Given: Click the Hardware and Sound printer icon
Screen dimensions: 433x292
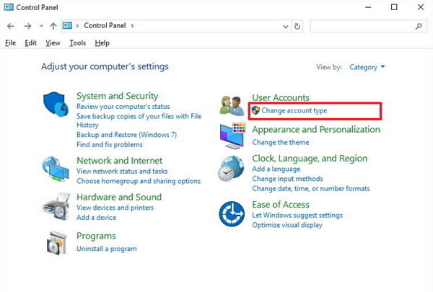Looking at the screenshot, I should (x=56, y=206).
